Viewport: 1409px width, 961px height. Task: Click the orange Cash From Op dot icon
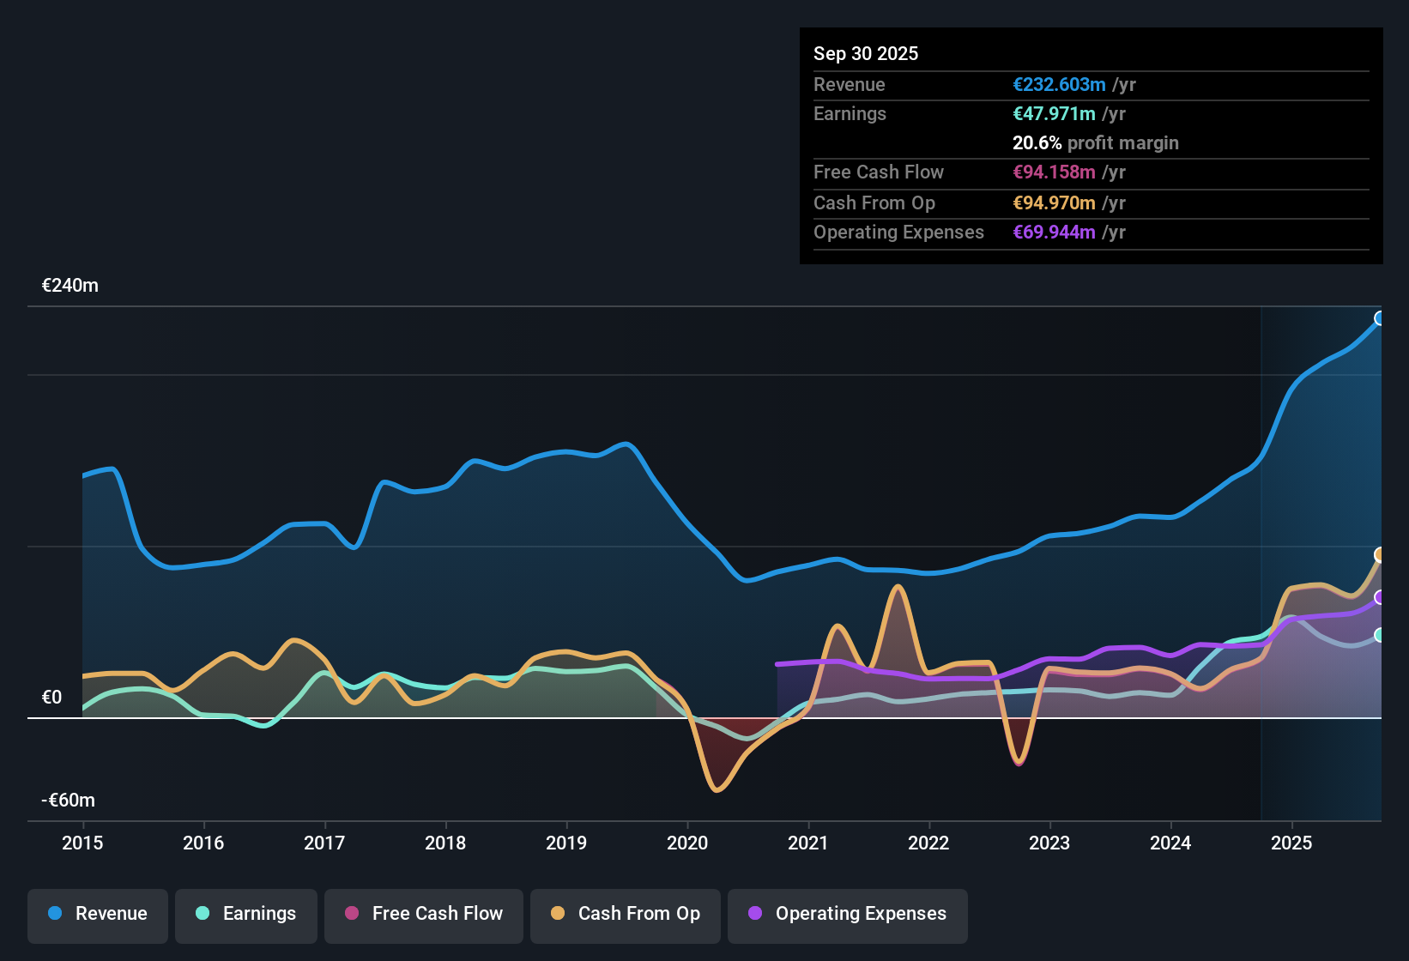[x=557, y=915]
